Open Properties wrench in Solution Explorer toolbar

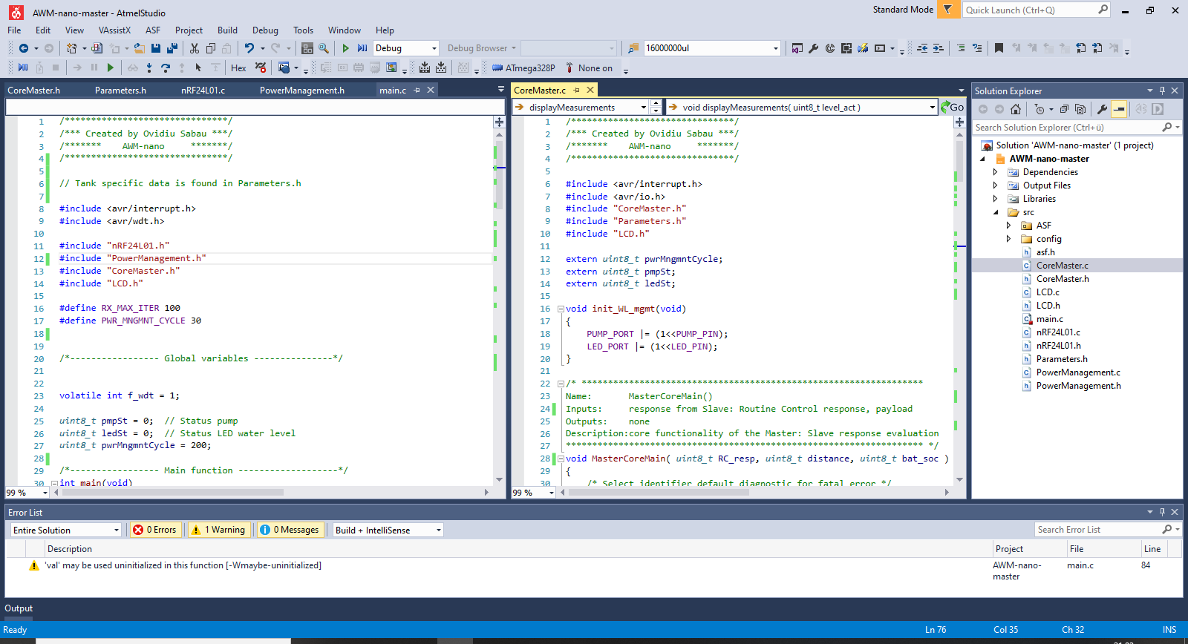[1102, 109]
